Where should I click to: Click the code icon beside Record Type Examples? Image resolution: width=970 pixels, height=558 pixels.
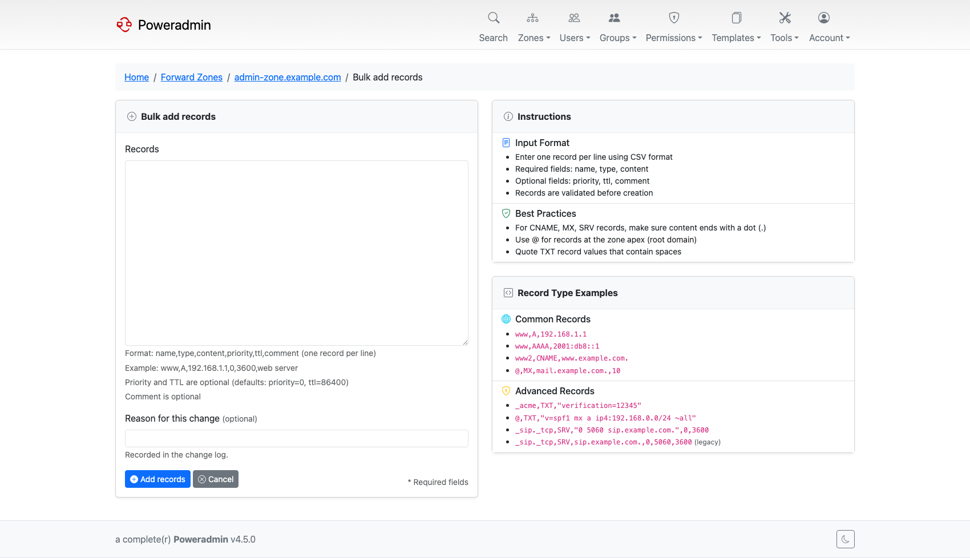coord(508,293)
